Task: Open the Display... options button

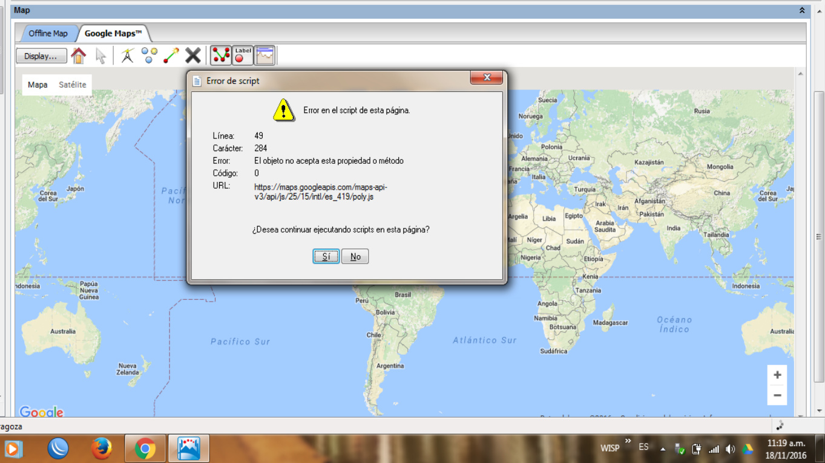Action: coord(41,56)
